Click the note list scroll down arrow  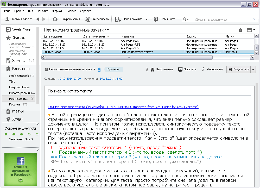coord(256,53)
